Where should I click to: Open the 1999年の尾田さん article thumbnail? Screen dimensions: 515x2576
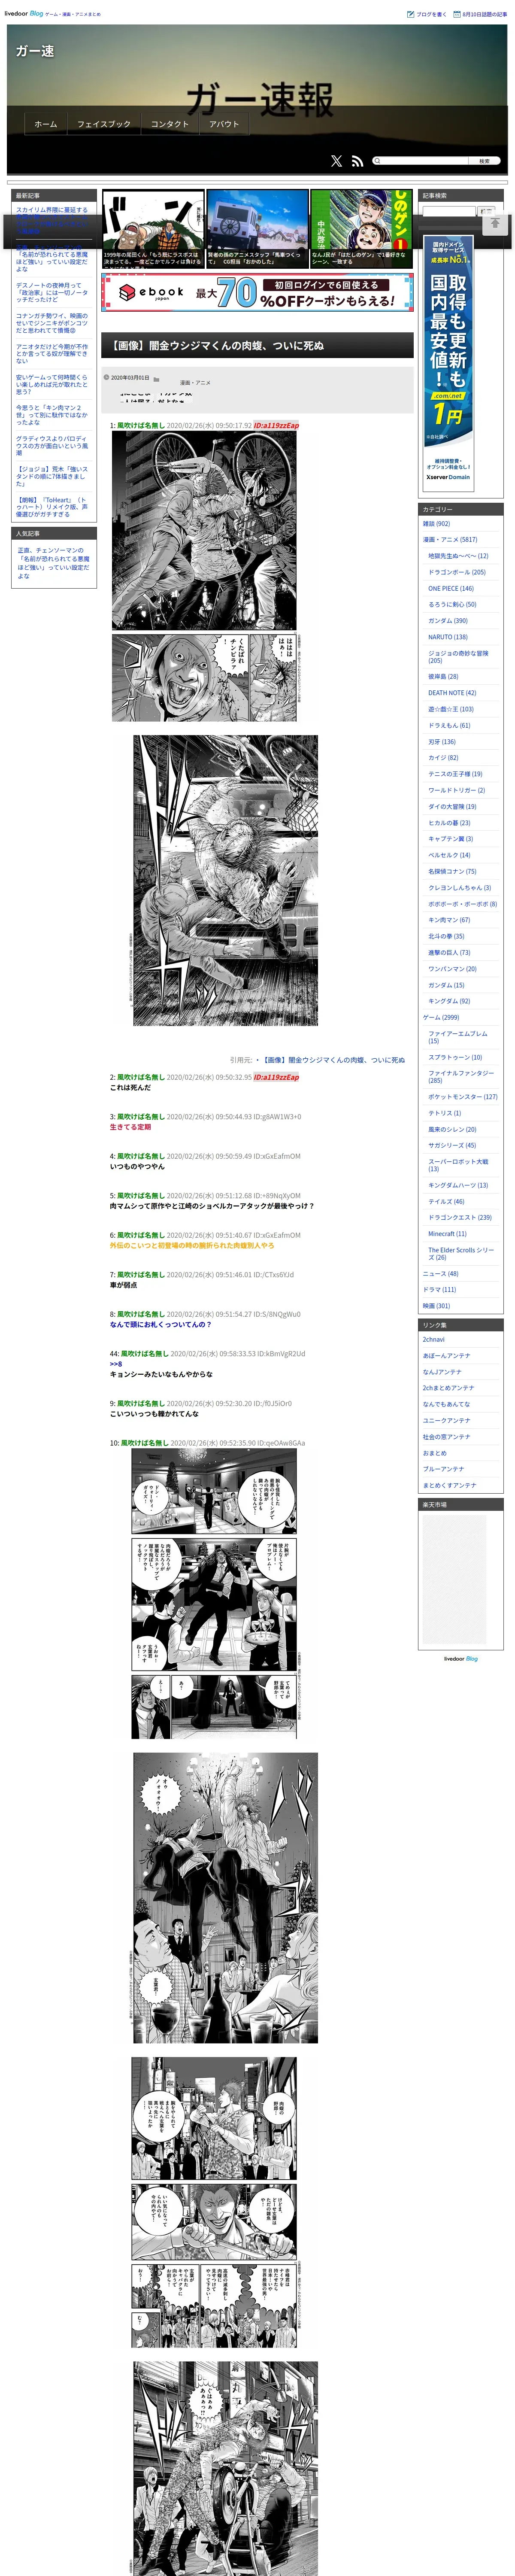pyautogui.click(x=153, y=228)
